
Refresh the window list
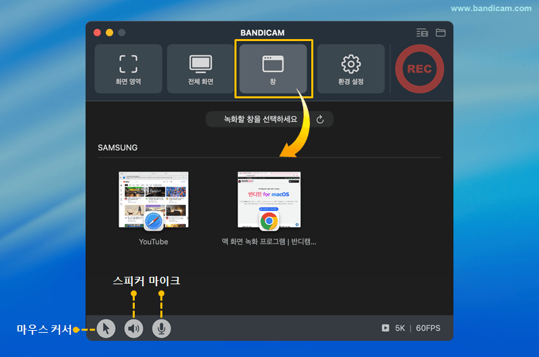click(x=320, y=120)
